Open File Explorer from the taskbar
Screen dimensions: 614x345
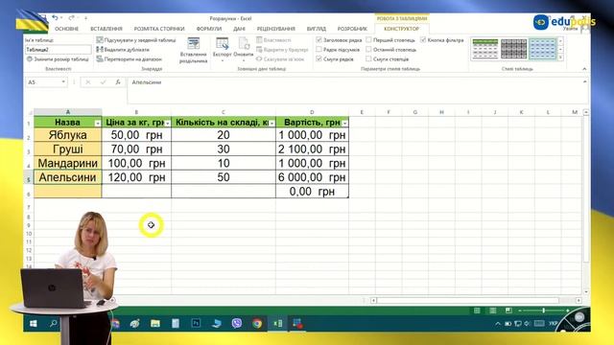click(x=155, y=324)
